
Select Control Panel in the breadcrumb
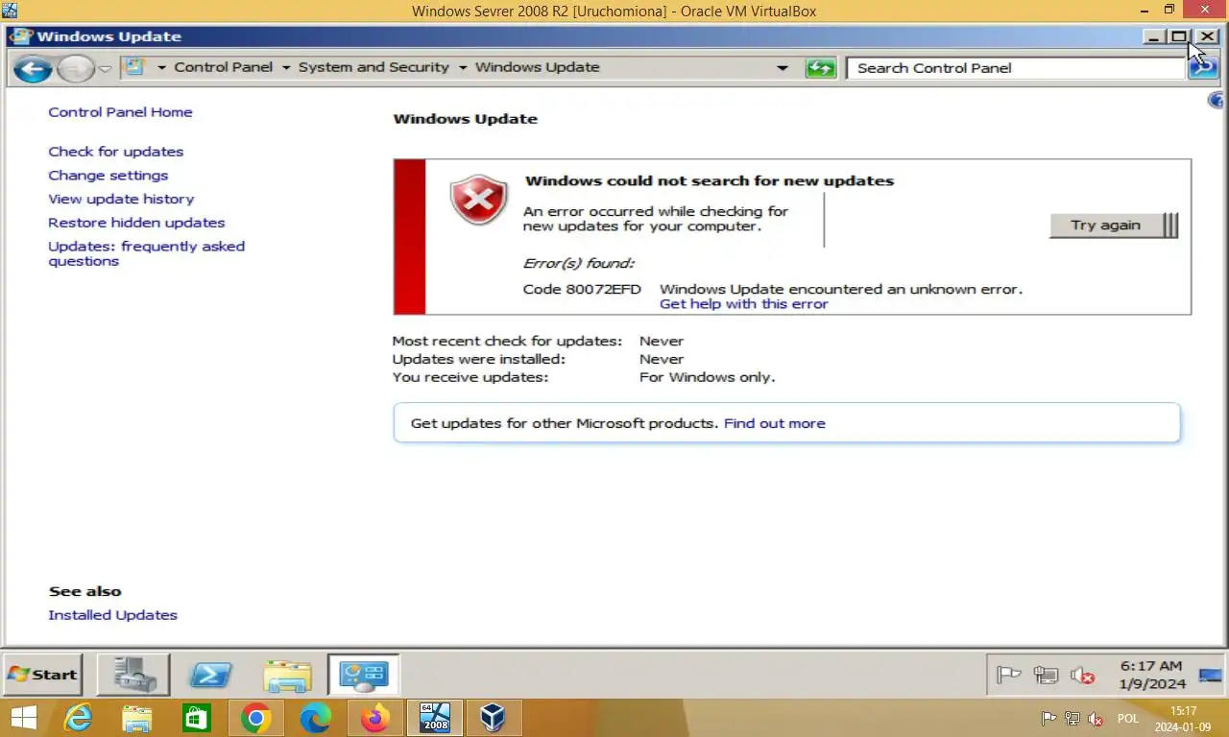[224, 67]
